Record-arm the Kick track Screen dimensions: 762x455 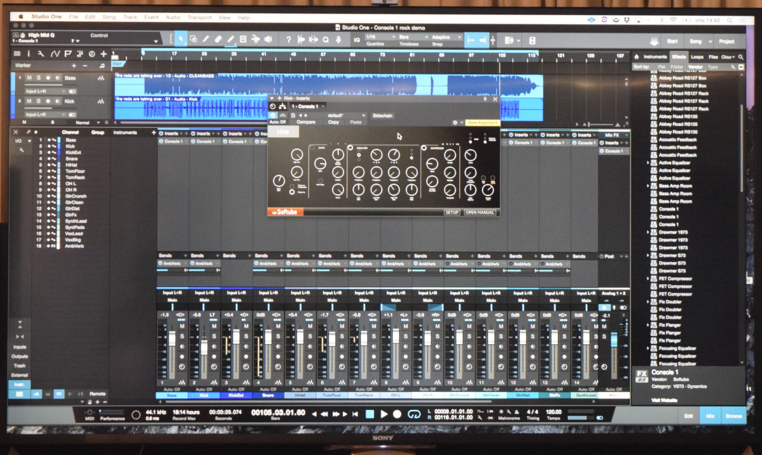pos(48,101)
